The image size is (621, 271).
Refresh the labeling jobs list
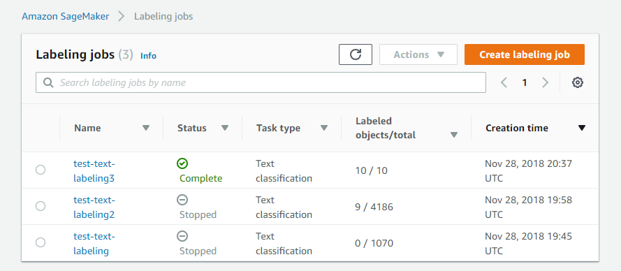tap(356, 54)
